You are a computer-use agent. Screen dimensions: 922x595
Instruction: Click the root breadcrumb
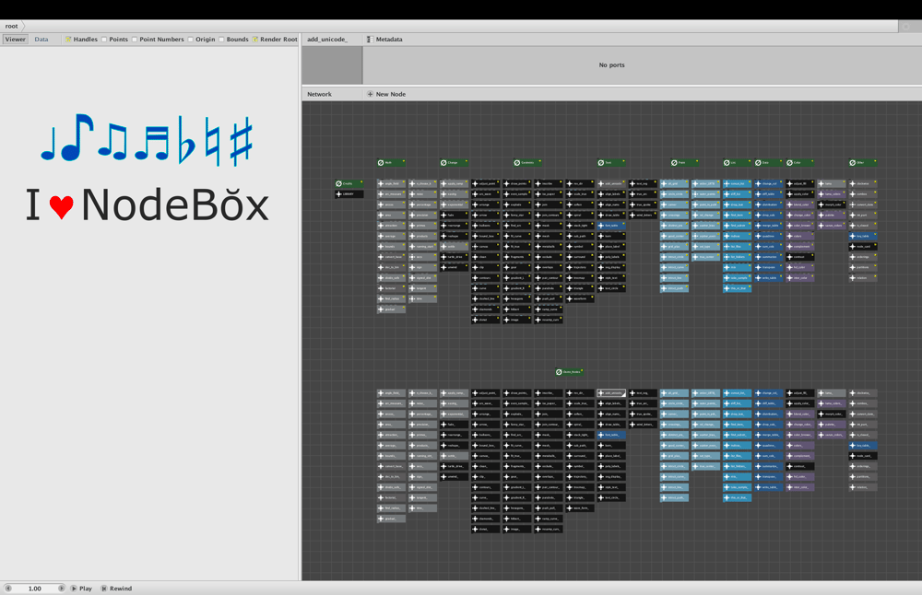[x=12, y=26]
